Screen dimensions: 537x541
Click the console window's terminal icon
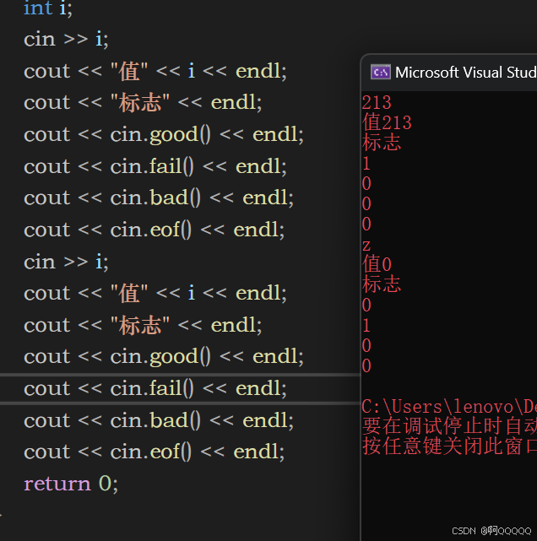coord(380,72)
